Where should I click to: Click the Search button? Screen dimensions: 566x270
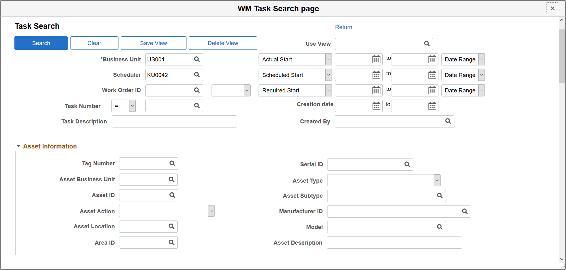click(41, 43)
